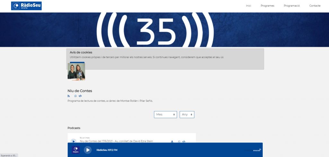329x157 pixels.
Task: Open the Niu de Contes RSS feed
Action: [x=69, y=96]
